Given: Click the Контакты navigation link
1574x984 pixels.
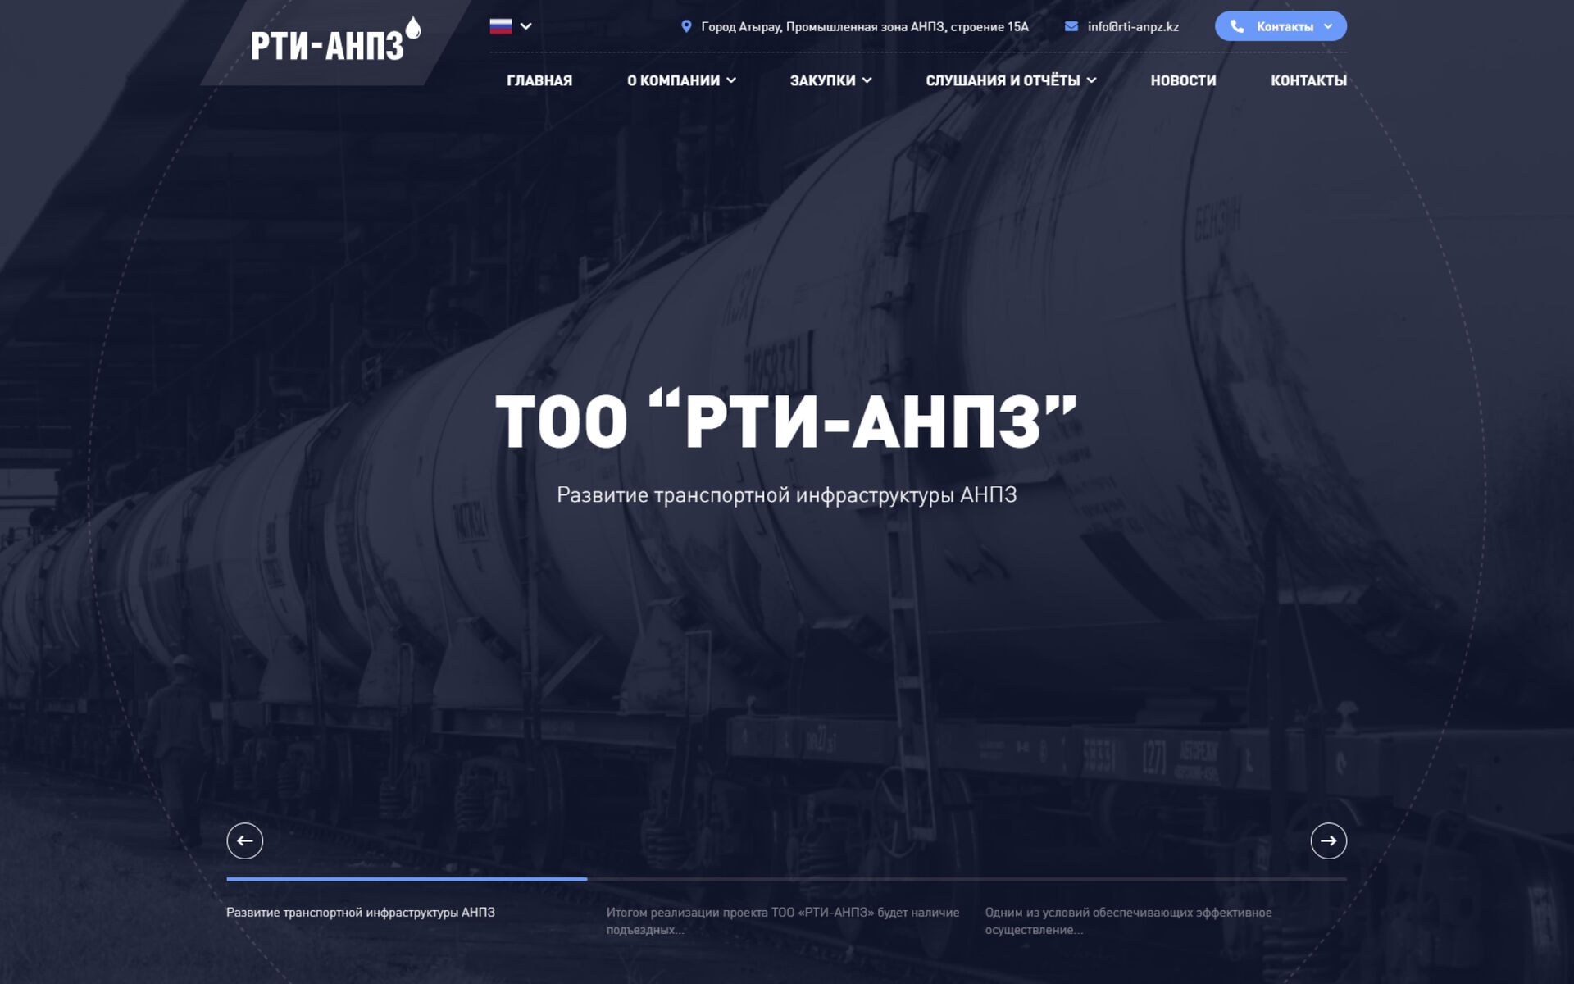Looking at the screenshot, I should coord(1308,80).
